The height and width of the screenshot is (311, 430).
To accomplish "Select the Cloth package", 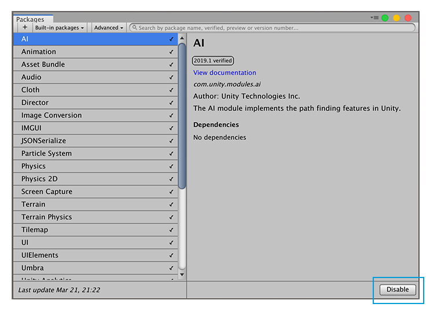I will pyautogui.click(x=95, y=90).
